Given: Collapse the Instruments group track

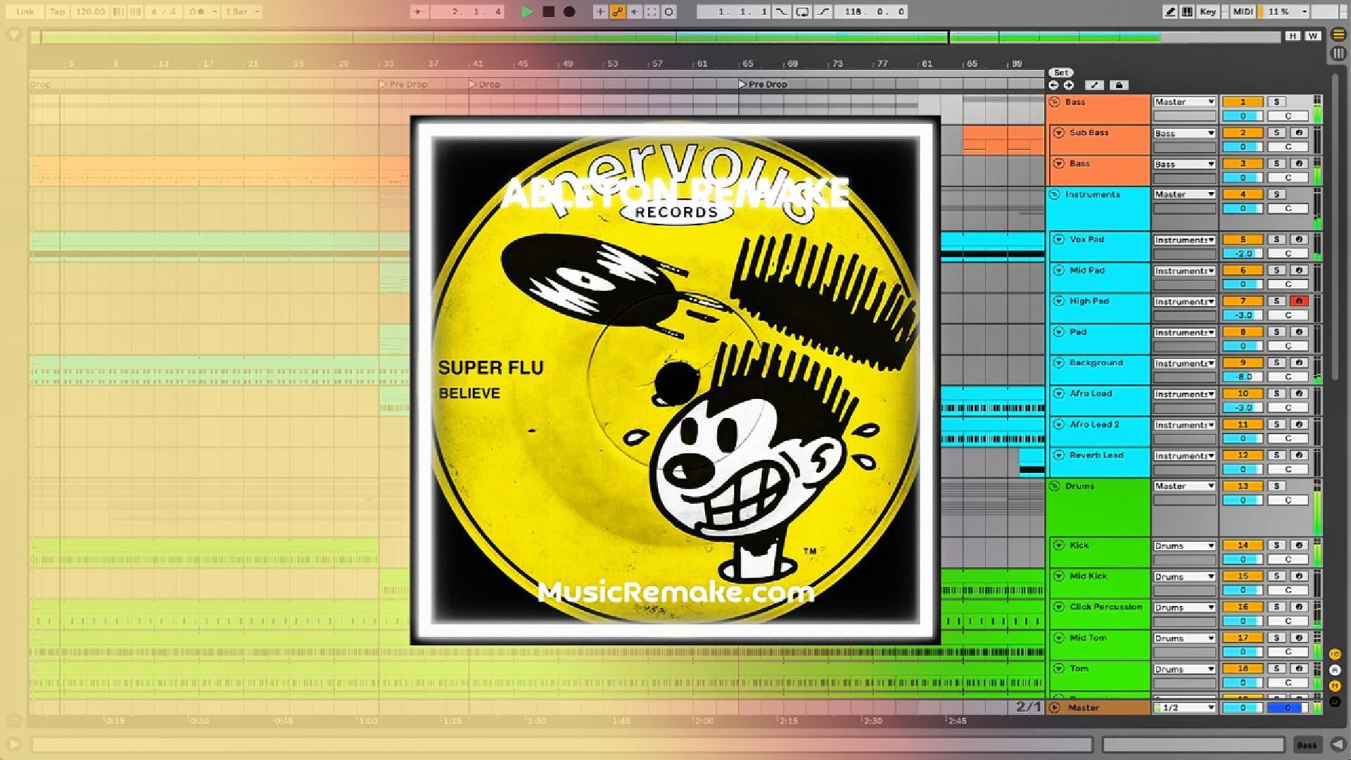Looking at the screenshot, I should (1054, 195).
